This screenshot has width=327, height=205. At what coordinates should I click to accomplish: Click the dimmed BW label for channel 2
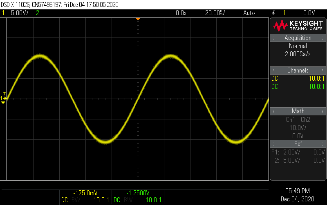click(128, 200)
